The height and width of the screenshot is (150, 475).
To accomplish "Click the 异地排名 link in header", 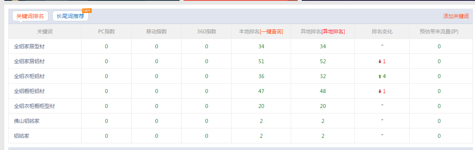I will point(333,31).
